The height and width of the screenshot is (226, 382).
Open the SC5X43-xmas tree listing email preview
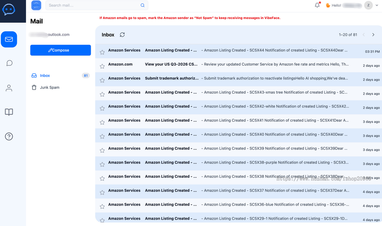point(274,92)
